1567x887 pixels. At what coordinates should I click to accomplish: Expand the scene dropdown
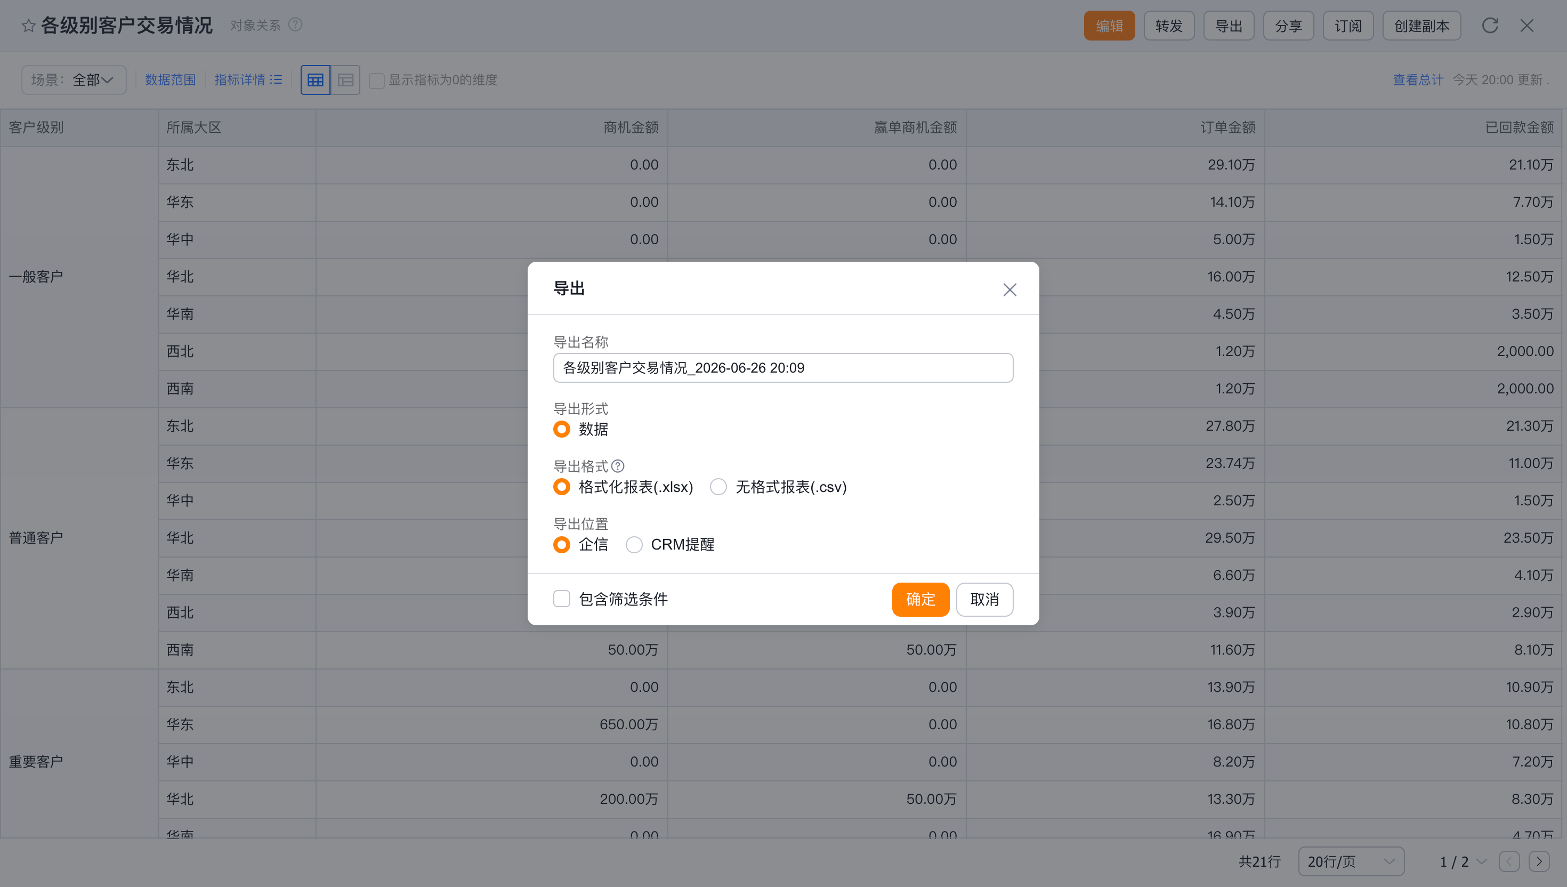pos(74,80)
